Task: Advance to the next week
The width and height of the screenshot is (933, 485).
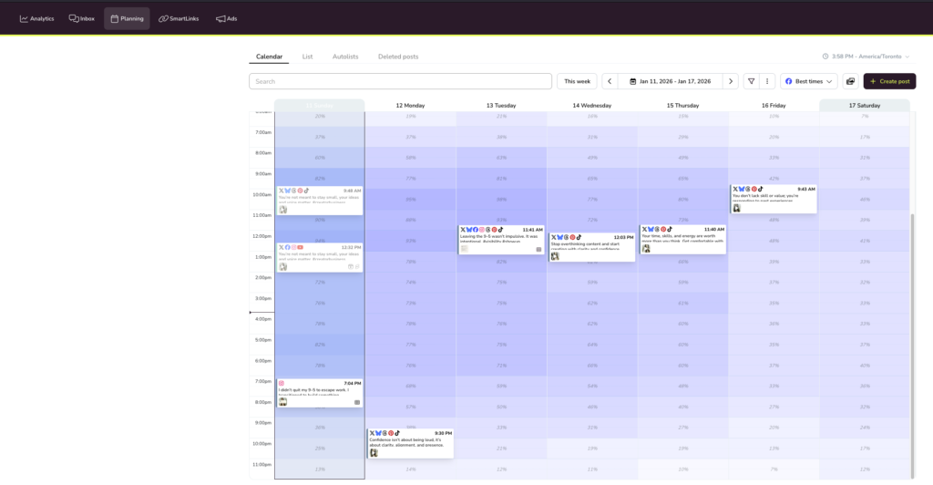Action: pos(730,81)
